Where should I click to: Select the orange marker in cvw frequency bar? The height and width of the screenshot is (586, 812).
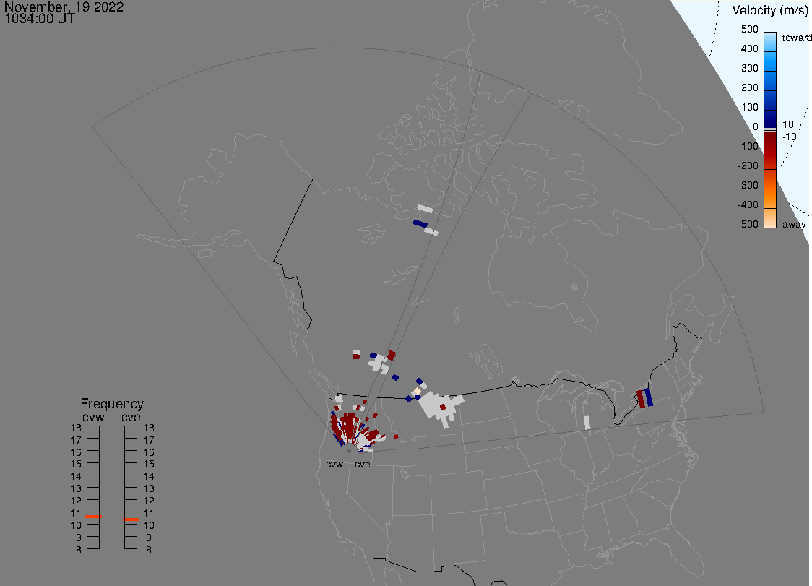pyautogui.click(x=93, y=517)
